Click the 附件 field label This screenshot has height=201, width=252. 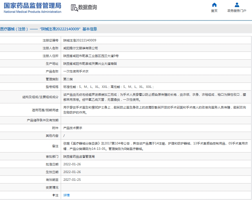pos(55,128)
